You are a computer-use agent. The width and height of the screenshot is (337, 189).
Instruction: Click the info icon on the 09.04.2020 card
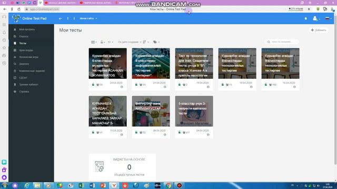point(165,135)
